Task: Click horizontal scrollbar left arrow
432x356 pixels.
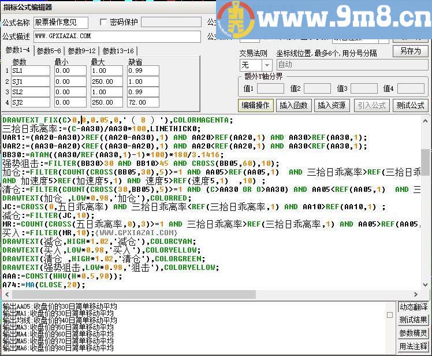Action: point(7,294)
